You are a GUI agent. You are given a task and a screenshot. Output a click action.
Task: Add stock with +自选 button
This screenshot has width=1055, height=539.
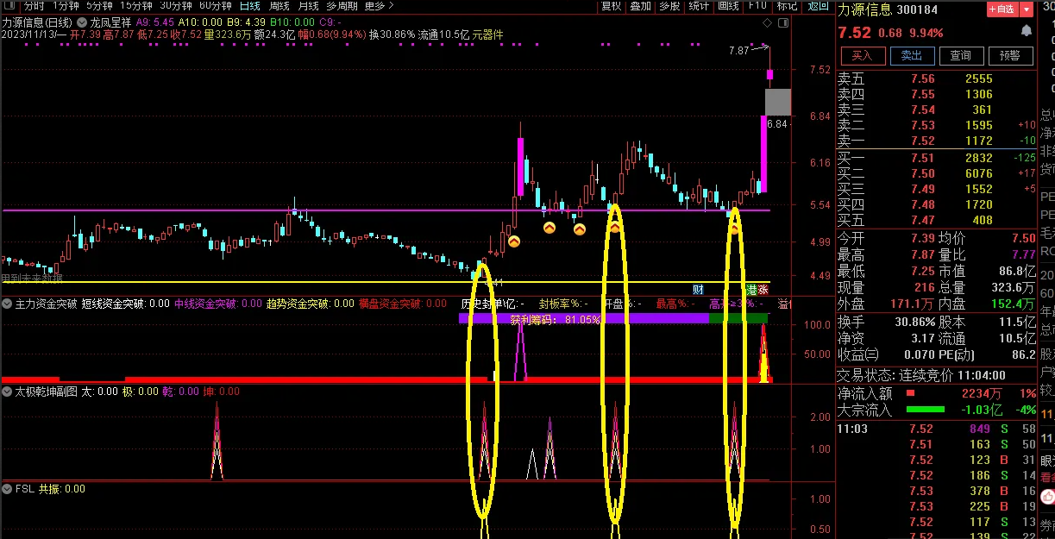(x=999, y=10)
